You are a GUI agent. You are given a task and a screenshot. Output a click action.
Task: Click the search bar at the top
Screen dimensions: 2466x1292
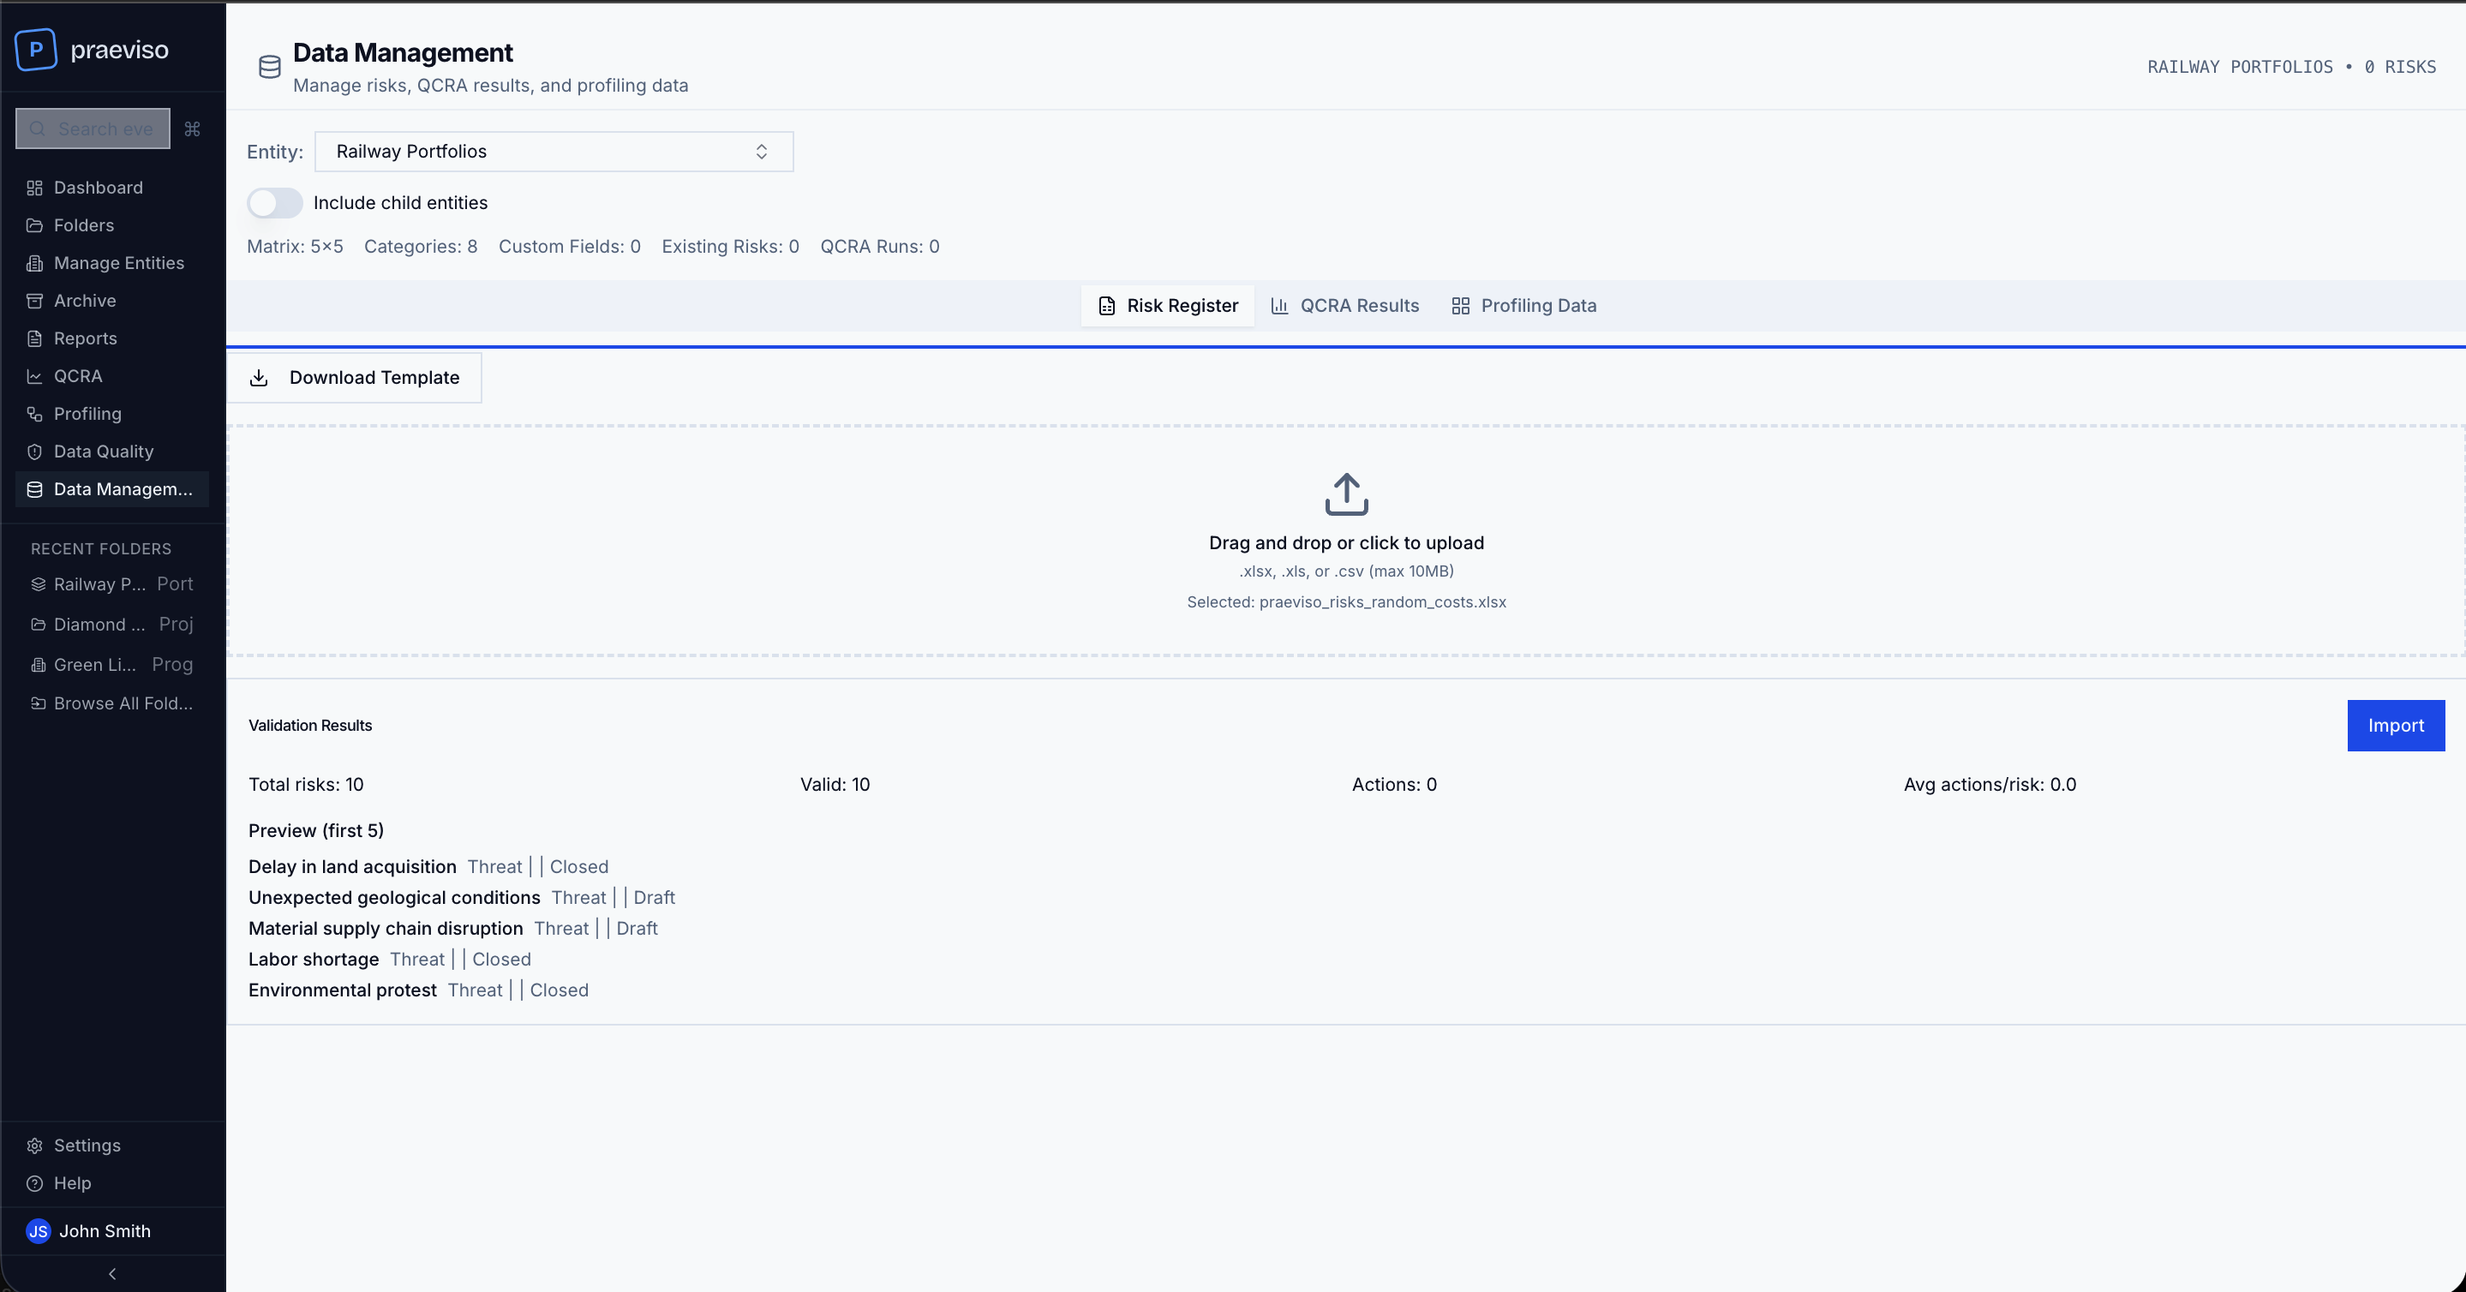[92, 128]
